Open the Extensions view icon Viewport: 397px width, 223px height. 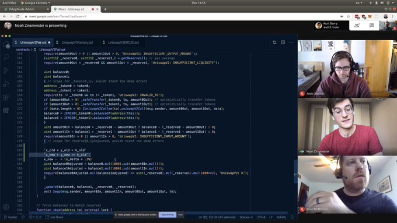coord(6,97)
